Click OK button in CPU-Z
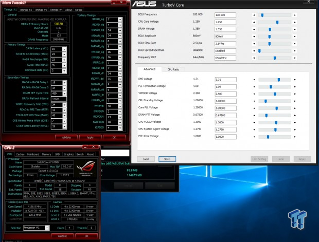 click(x=86, y=236)
